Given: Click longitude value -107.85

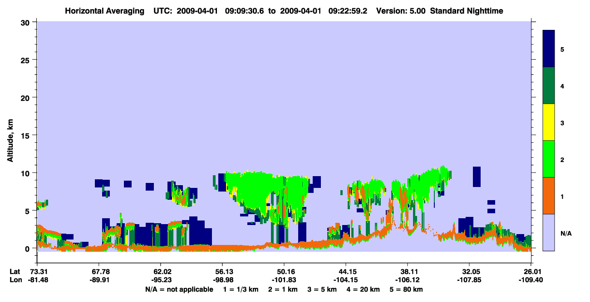Looking at the screenshot, I should point(469,280).
